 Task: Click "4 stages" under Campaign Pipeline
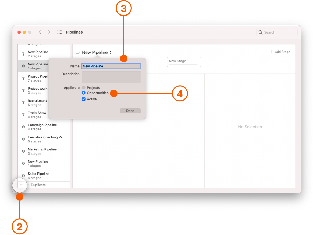coord(34,129)
